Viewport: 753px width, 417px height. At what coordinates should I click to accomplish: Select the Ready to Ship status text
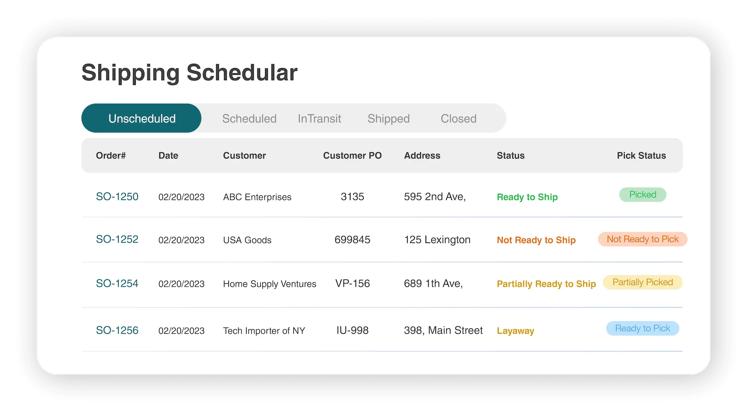527,197
